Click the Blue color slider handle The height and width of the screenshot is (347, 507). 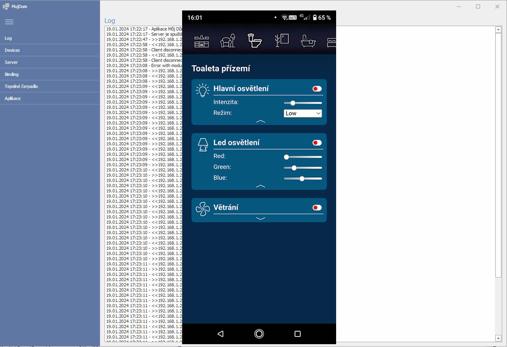(x=302, y=178)
